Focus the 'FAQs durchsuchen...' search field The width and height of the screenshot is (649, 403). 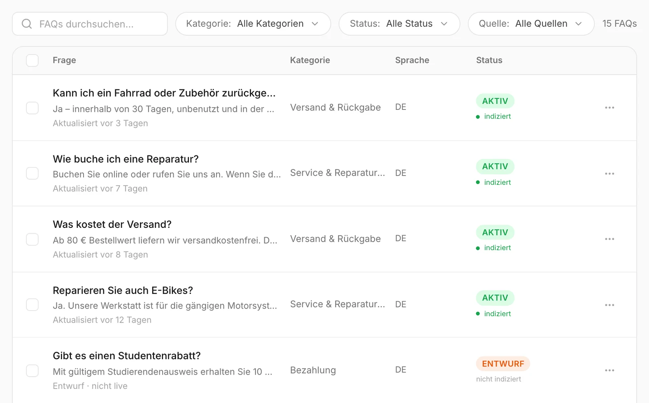[x=90, y=24]
